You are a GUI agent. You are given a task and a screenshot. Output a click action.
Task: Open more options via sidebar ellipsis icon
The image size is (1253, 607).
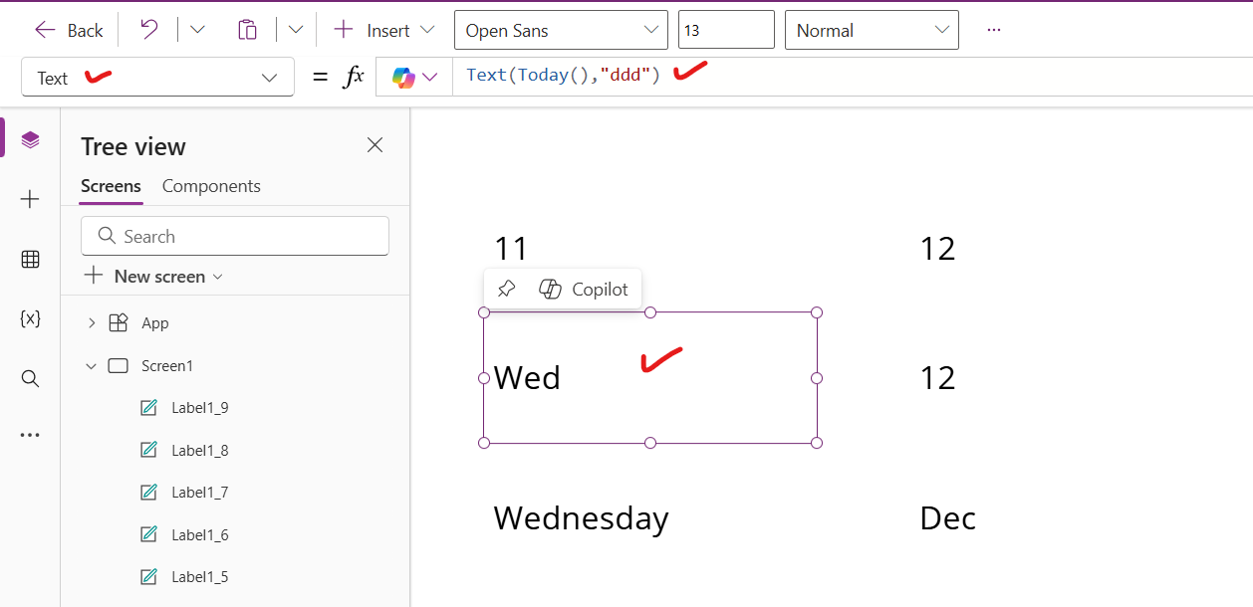[x=30, y=434]
